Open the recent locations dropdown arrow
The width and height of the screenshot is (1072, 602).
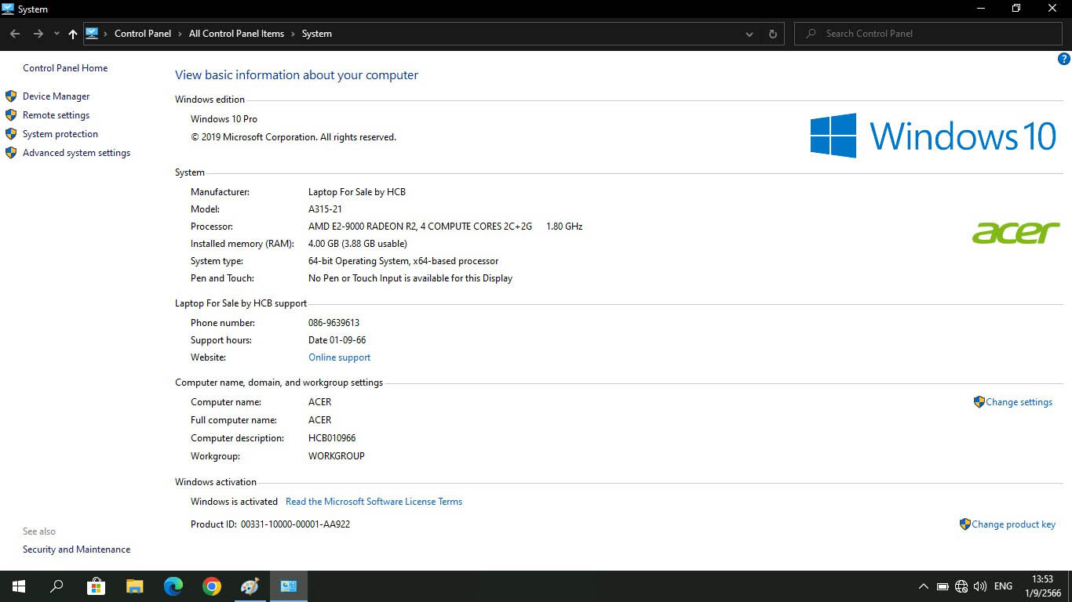tap(57, 34)
